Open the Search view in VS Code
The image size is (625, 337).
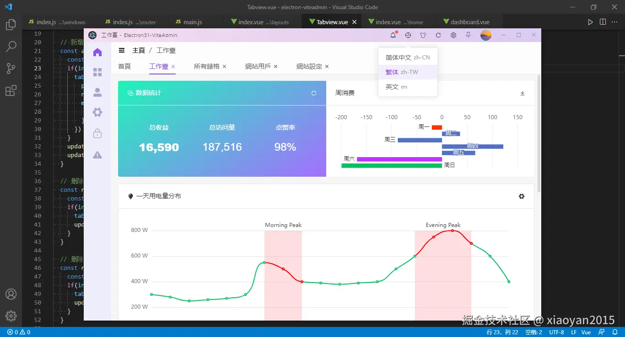coord(11,46)
